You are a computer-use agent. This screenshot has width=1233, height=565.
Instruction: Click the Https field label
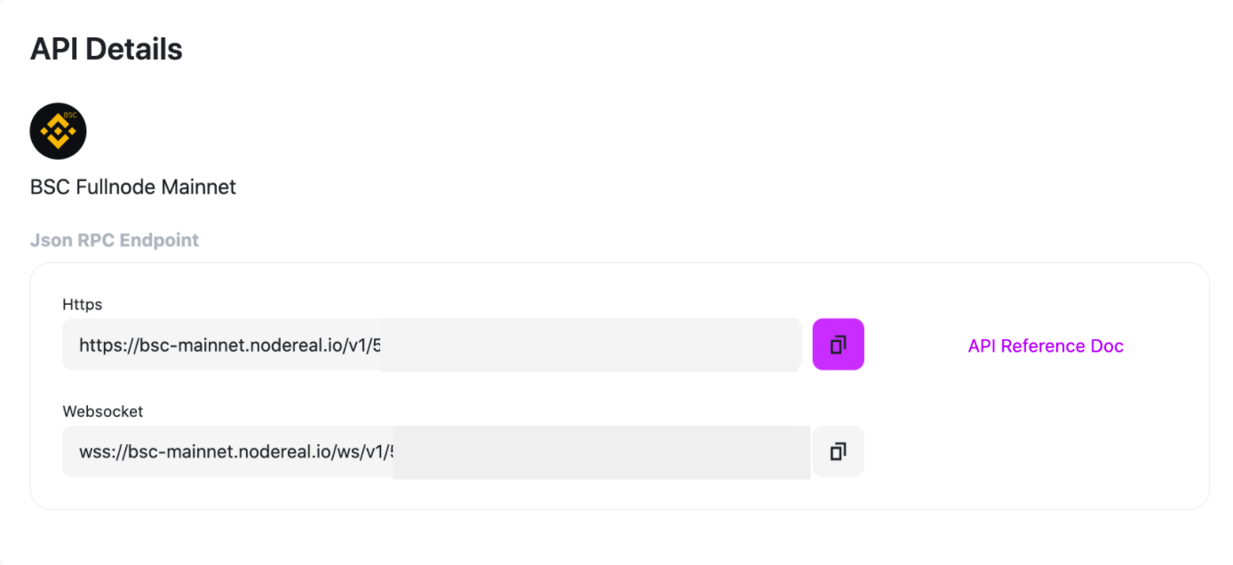(83, 305)
